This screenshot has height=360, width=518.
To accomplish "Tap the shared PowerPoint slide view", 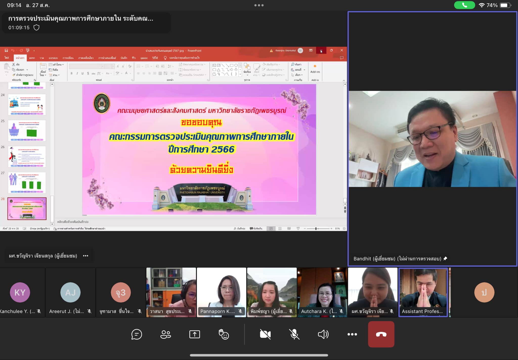I will click(199, 149).
